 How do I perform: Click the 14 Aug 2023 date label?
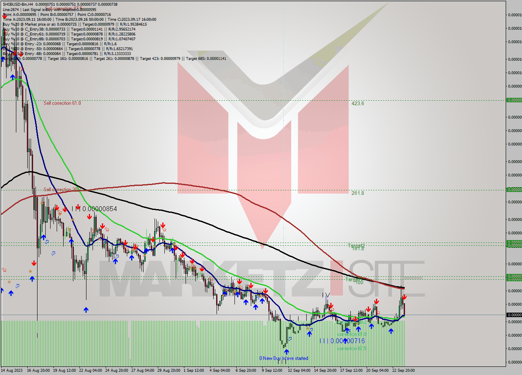click(12, 371)
